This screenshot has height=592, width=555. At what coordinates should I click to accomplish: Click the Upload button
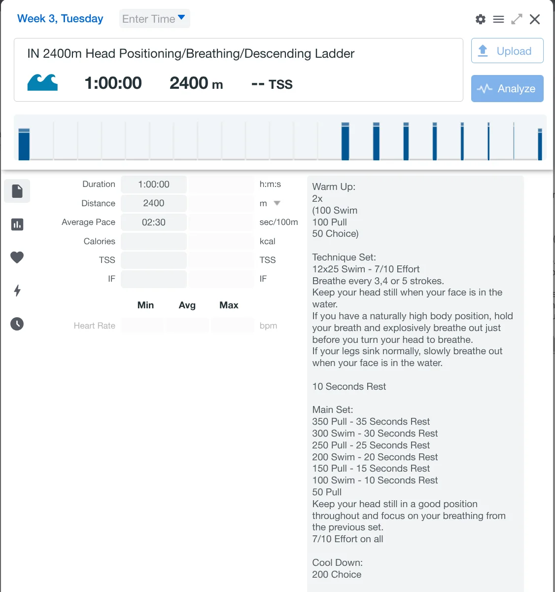coord(507,51)
